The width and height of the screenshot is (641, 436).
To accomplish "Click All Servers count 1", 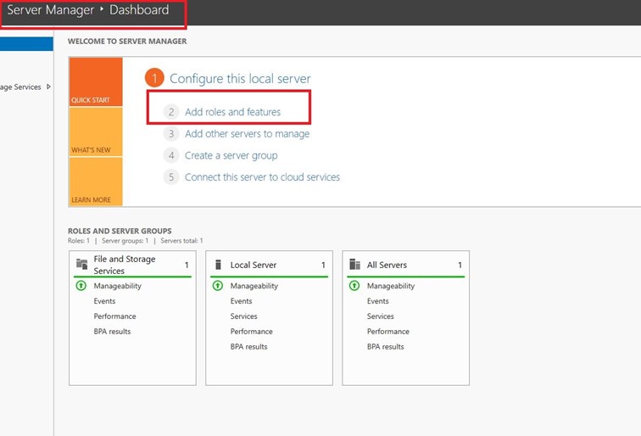I will [x=460, y=265].
